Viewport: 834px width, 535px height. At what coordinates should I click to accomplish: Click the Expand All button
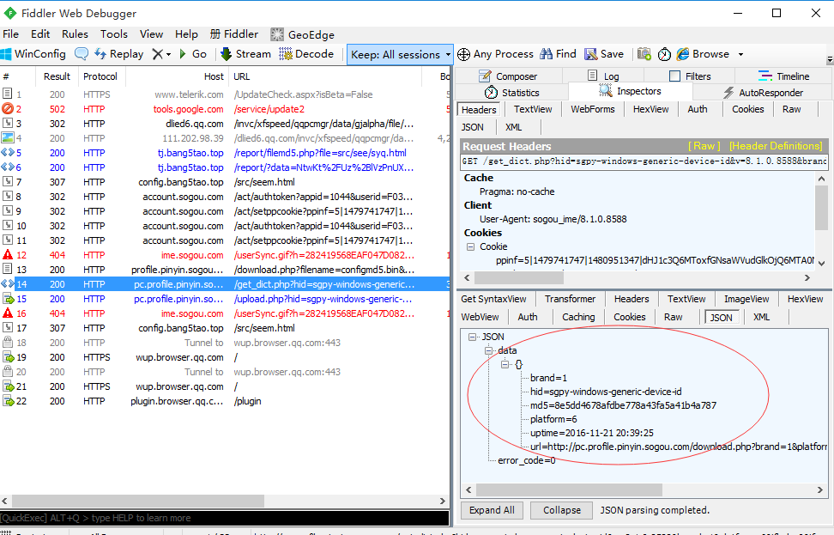tap(492, 510)
